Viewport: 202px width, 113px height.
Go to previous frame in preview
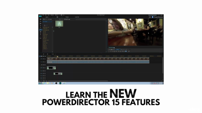(113, 51)
